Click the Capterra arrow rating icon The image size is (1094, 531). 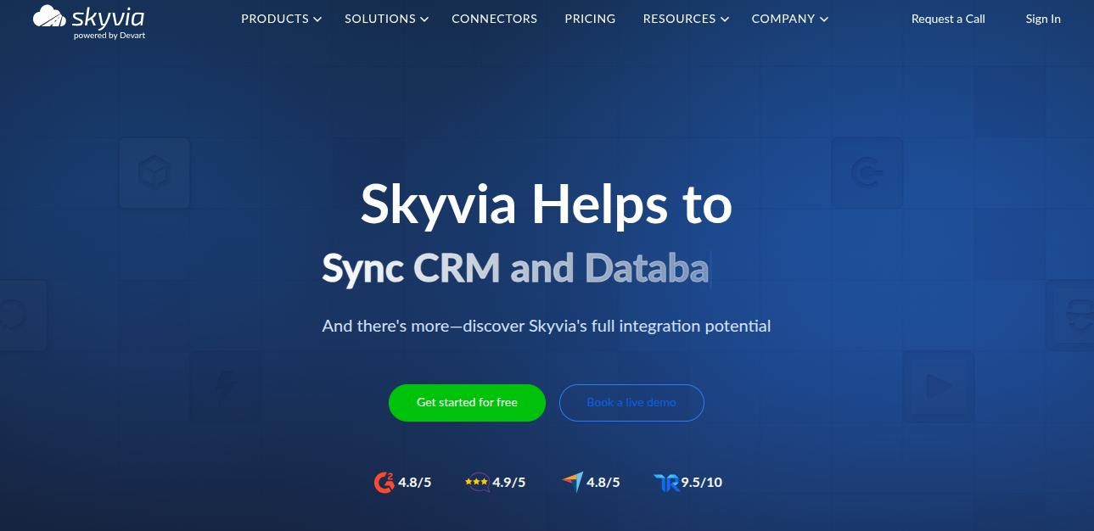572,483
